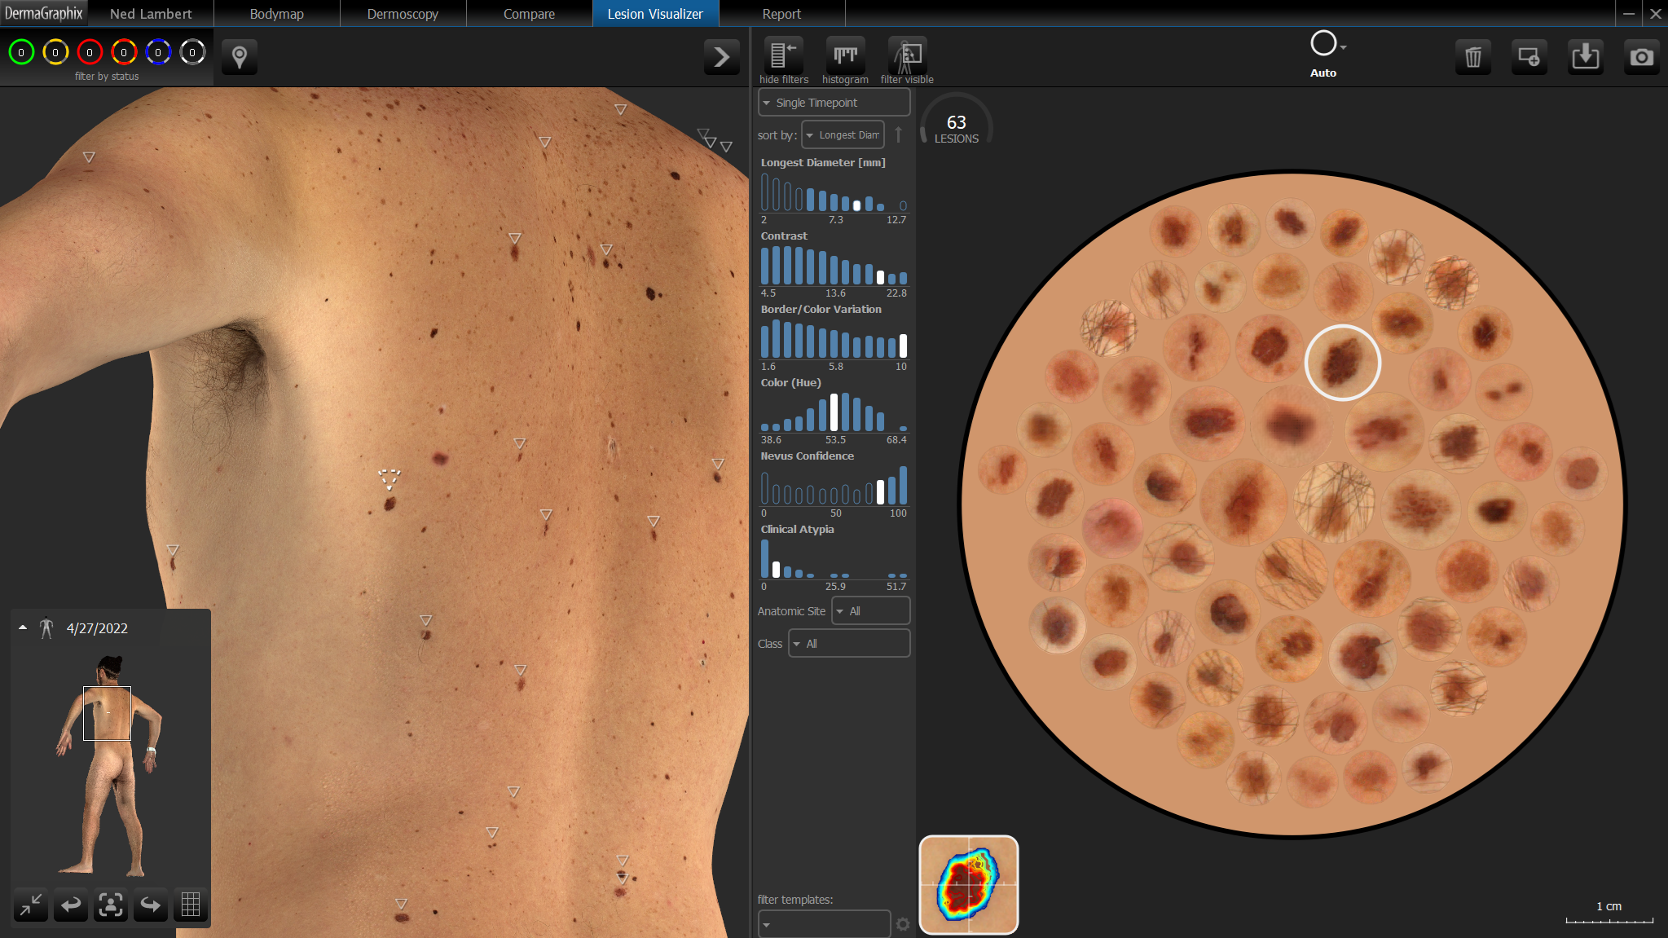Open the Ned Lambert patient tab

151,14
